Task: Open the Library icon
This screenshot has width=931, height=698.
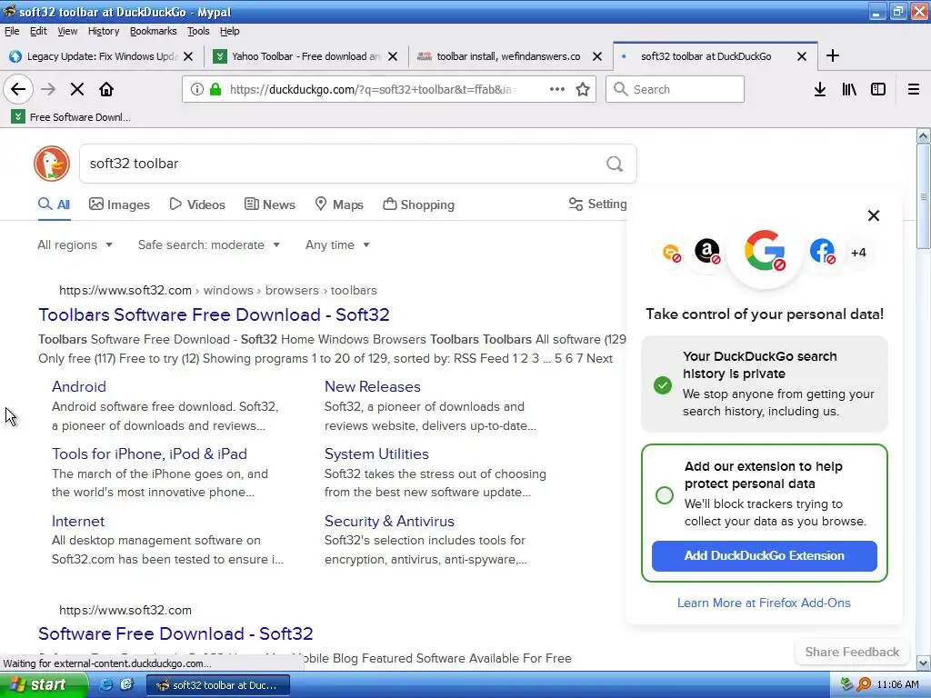Action: pos(849,89)
